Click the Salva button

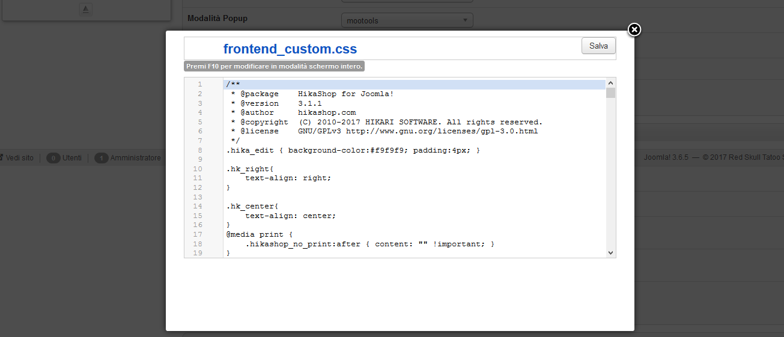598,46
